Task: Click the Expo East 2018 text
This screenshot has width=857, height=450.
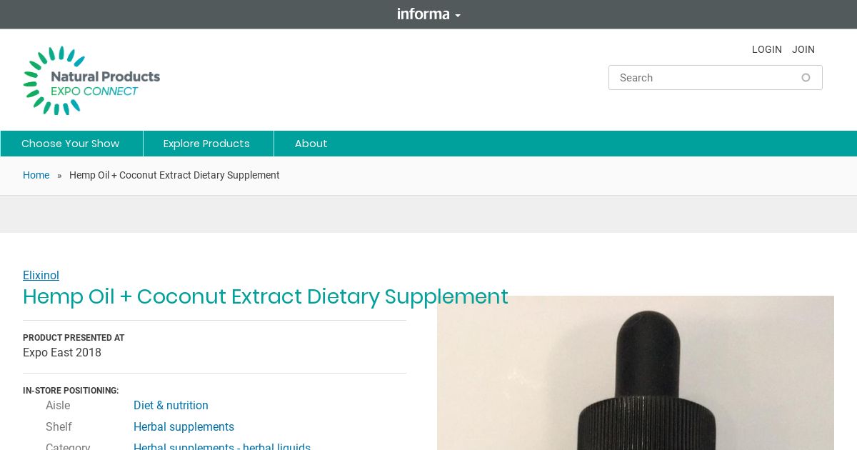Action: [62, 353]
